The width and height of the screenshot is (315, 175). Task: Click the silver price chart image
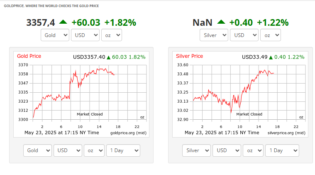pos(240,94)
